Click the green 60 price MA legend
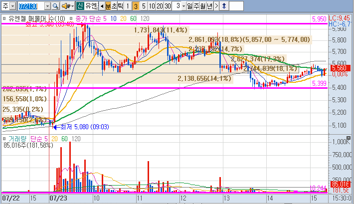Screen dimensions: 354x204 pos(134,18)
